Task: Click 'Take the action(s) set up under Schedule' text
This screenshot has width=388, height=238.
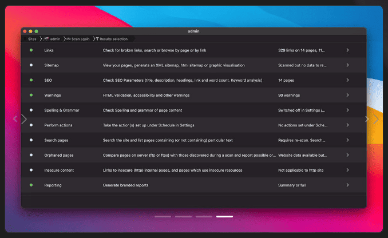Action: point(148,125)
